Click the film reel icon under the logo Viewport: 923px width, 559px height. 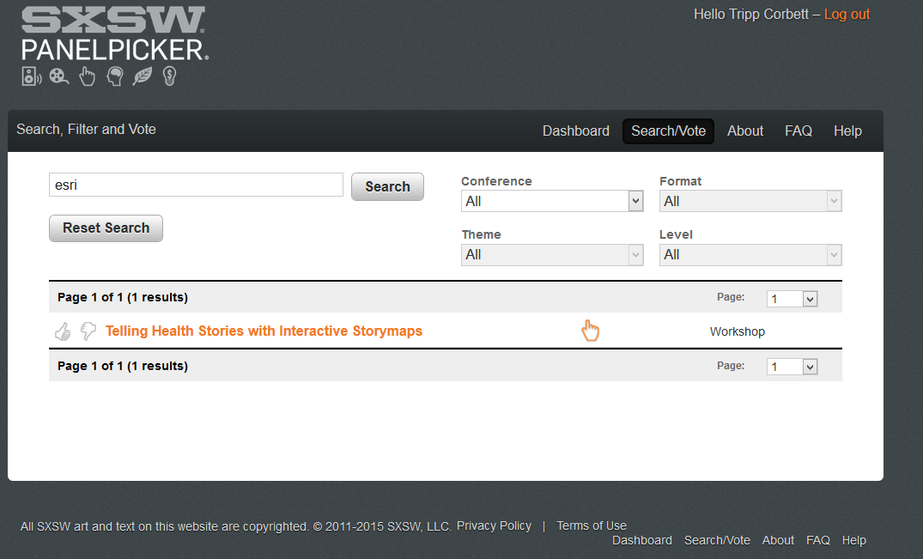click(59, 76)
